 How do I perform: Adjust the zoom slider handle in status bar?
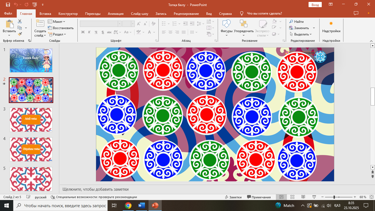(334, 197)
